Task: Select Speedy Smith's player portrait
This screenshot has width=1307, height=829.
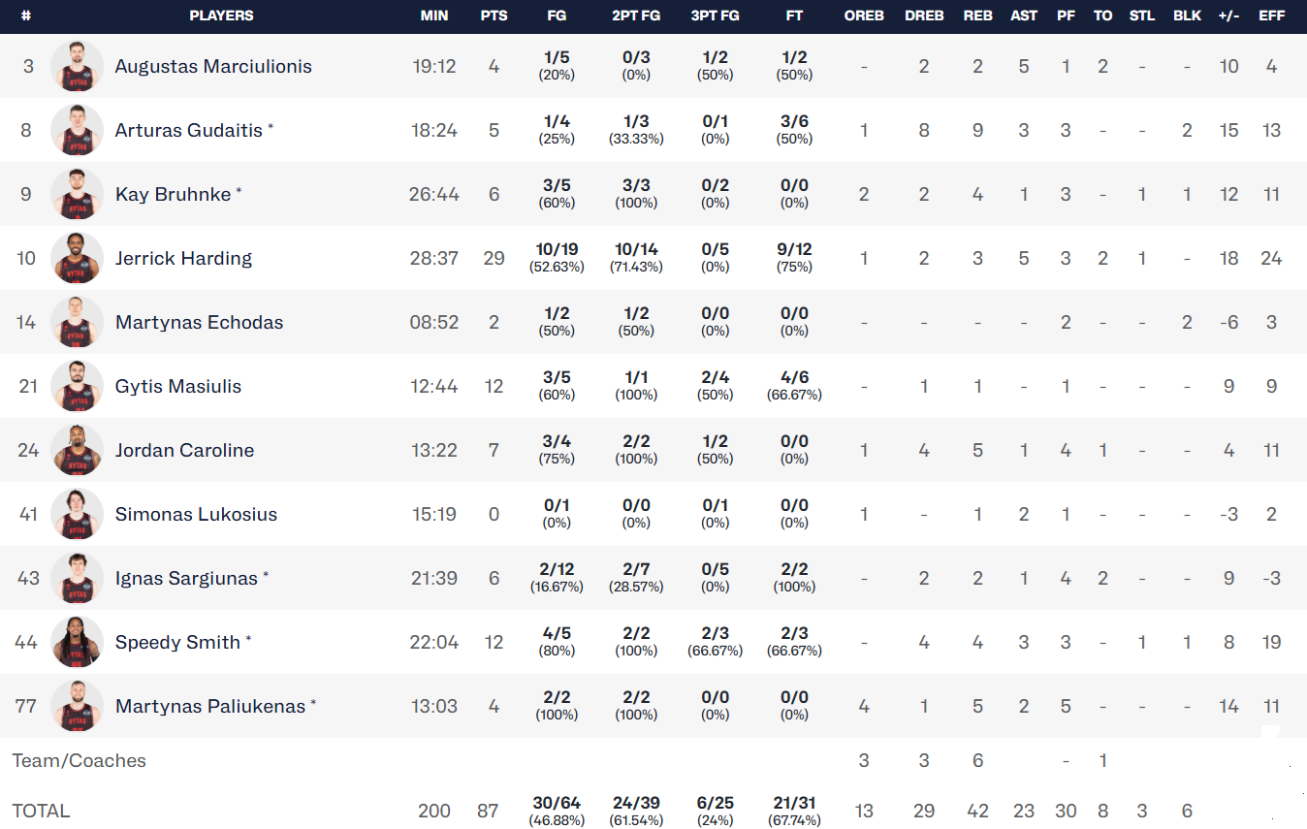Action: [x=77, y=642]
